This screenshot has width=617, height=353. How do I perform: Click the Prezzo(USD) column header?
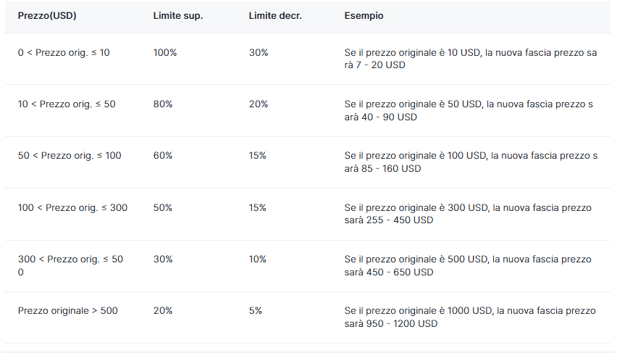pos(48,16)
